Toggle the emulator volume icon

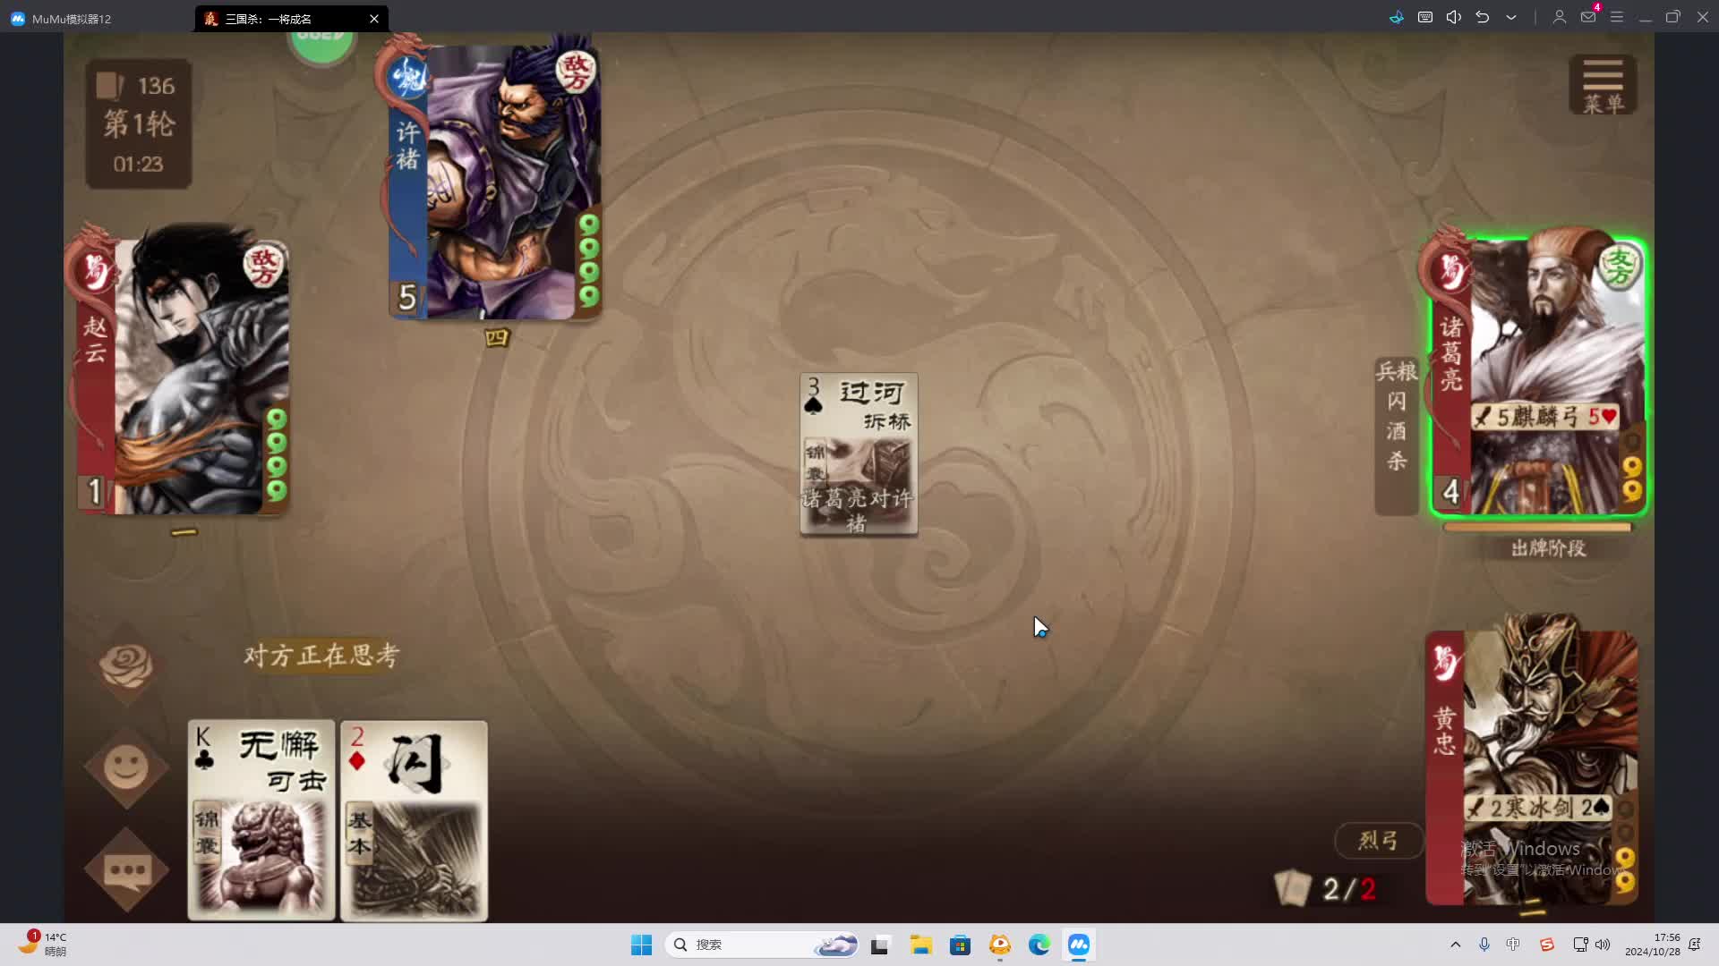[1454, 18]
